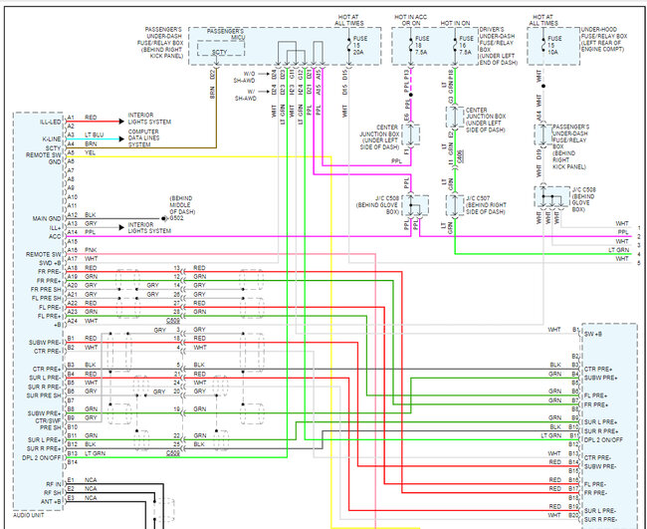Select COMPUTER DATA LINES SYSTEM reference text

[143, 138]
